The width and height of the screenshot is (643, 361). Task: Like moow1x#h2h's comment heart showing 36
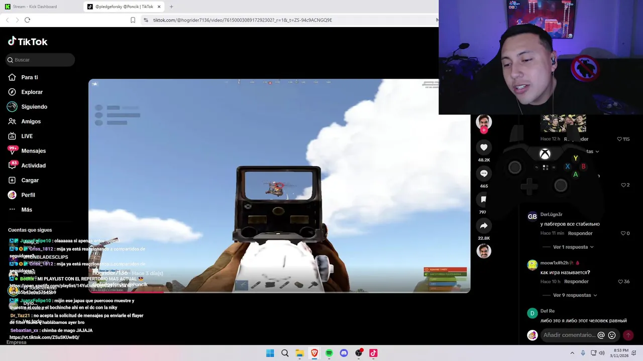pyautogui.click(x=620, y=281)
